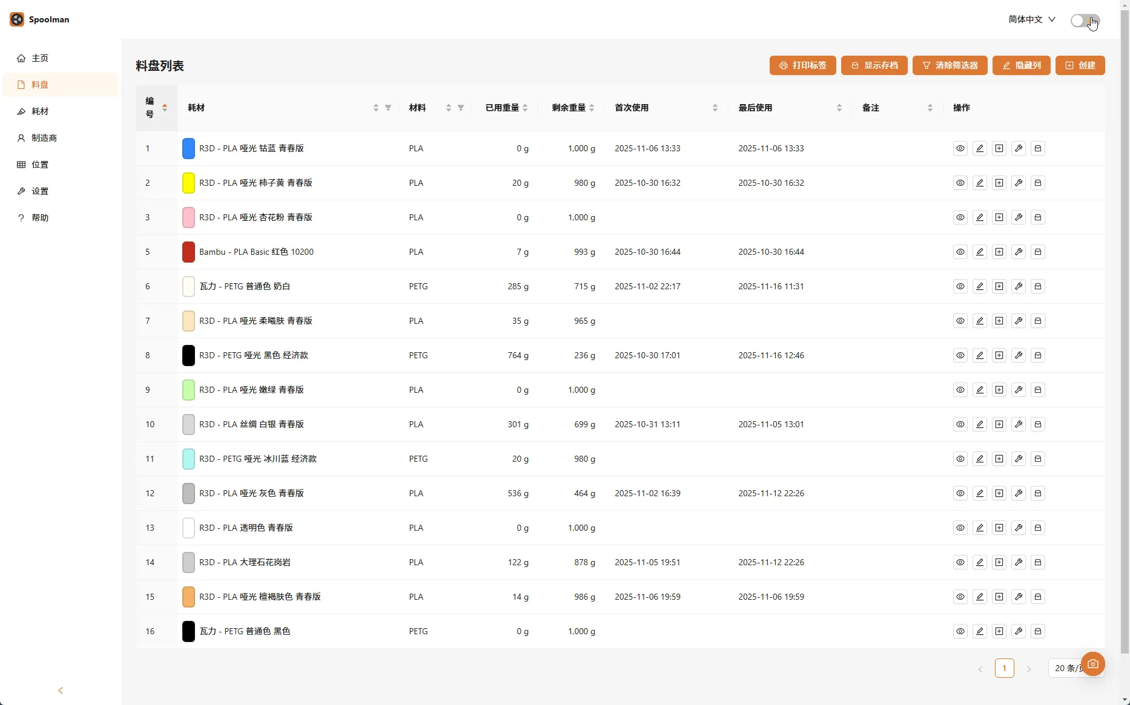Clone spool 15 檀褐肤色

pyautogui.click(x=999, y=597)
